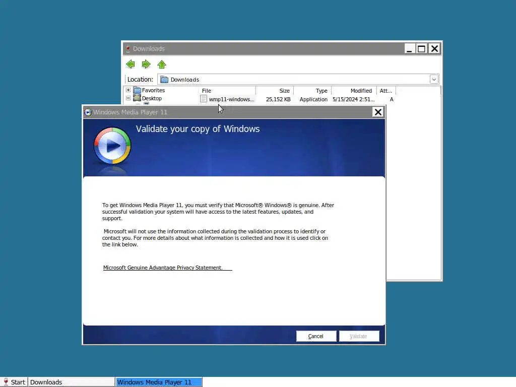Click the Desktop icon in tree

tap(137, 98)
